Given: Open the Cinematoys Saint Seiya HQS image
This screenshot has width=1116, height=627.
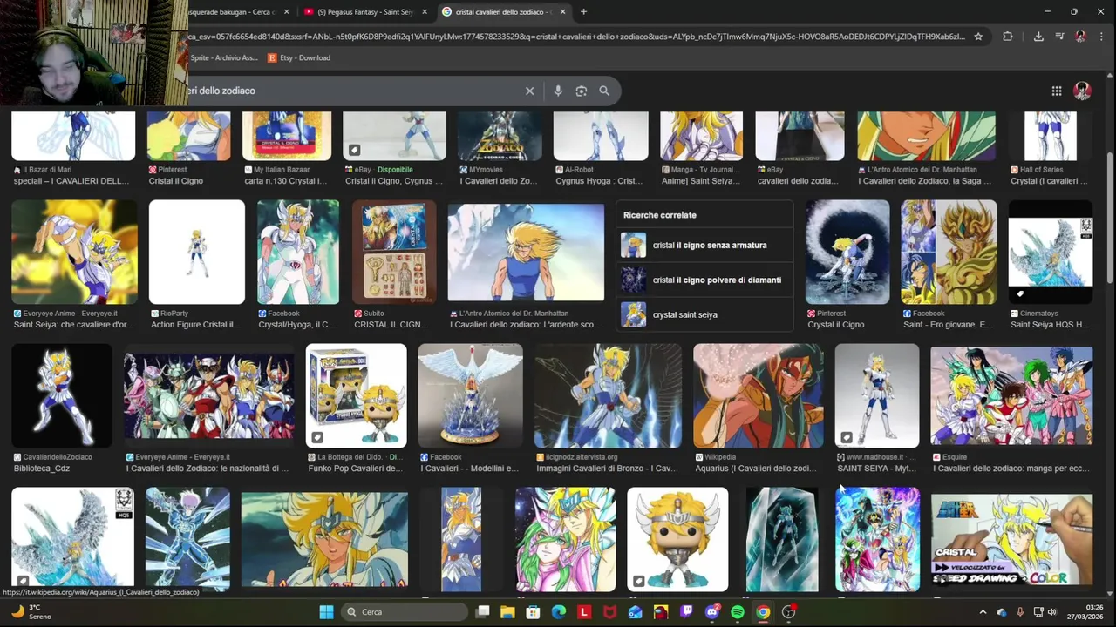Looking at the screenshot, I should (1051, 253).
